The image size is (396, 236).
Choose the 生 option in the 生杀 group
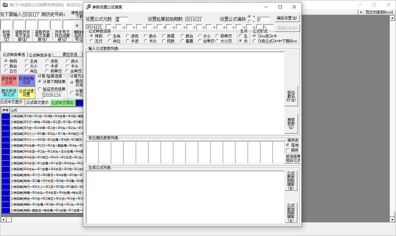tap(241, 36)
